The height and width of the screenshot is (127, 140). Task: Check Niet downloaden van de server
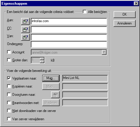click(9, 111)
